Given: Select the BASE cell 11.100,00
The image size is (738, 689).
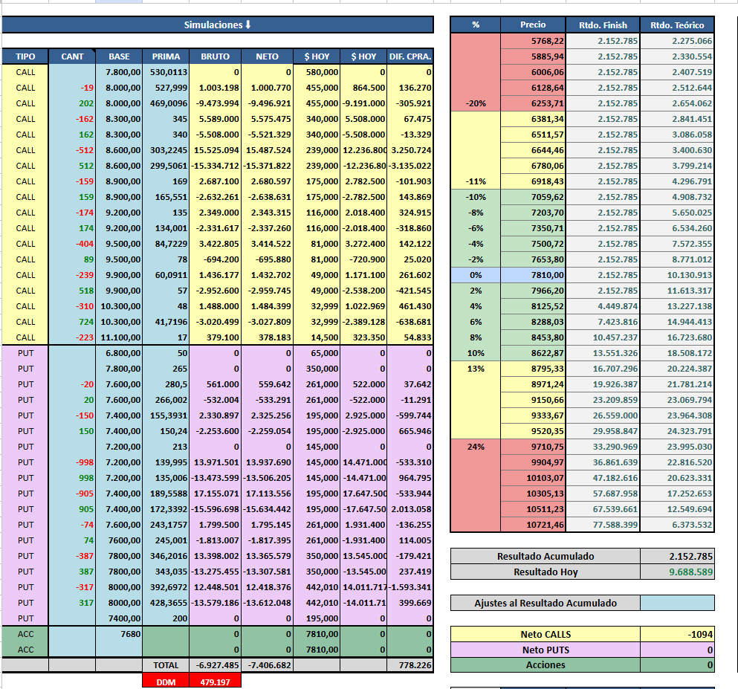Looking at the screenshot, I should coord(119,337).
